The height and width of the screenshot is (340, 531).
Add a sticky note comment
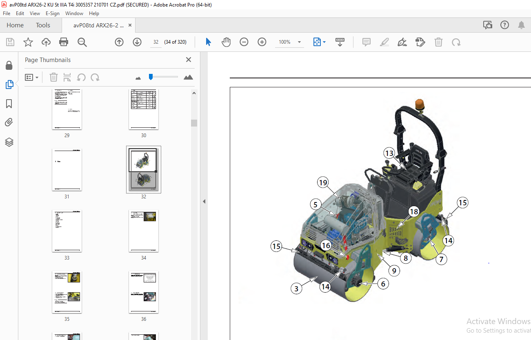(x=367, y=42)
